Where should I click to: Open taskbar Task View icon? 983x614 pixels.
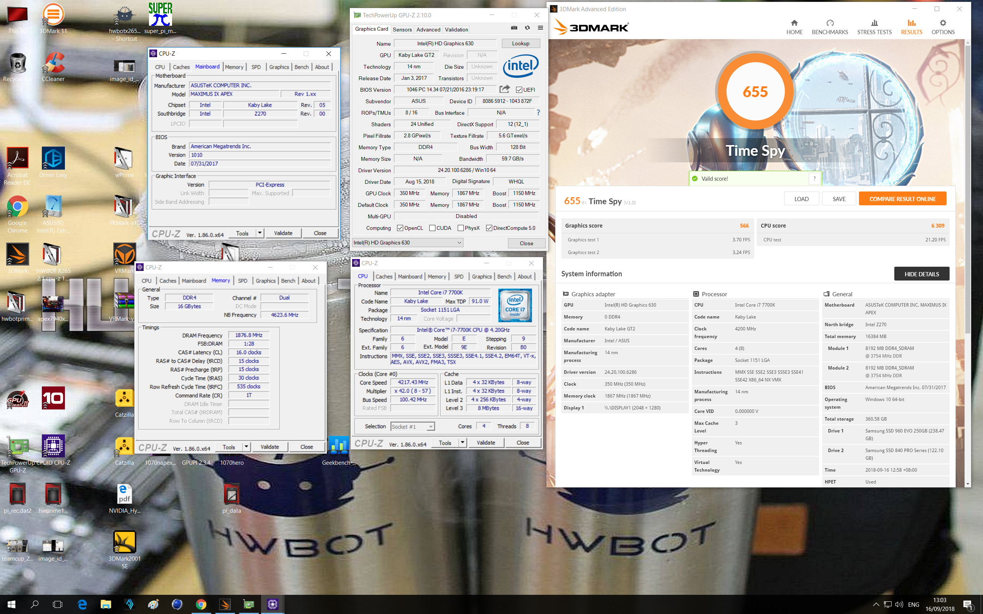58,604
